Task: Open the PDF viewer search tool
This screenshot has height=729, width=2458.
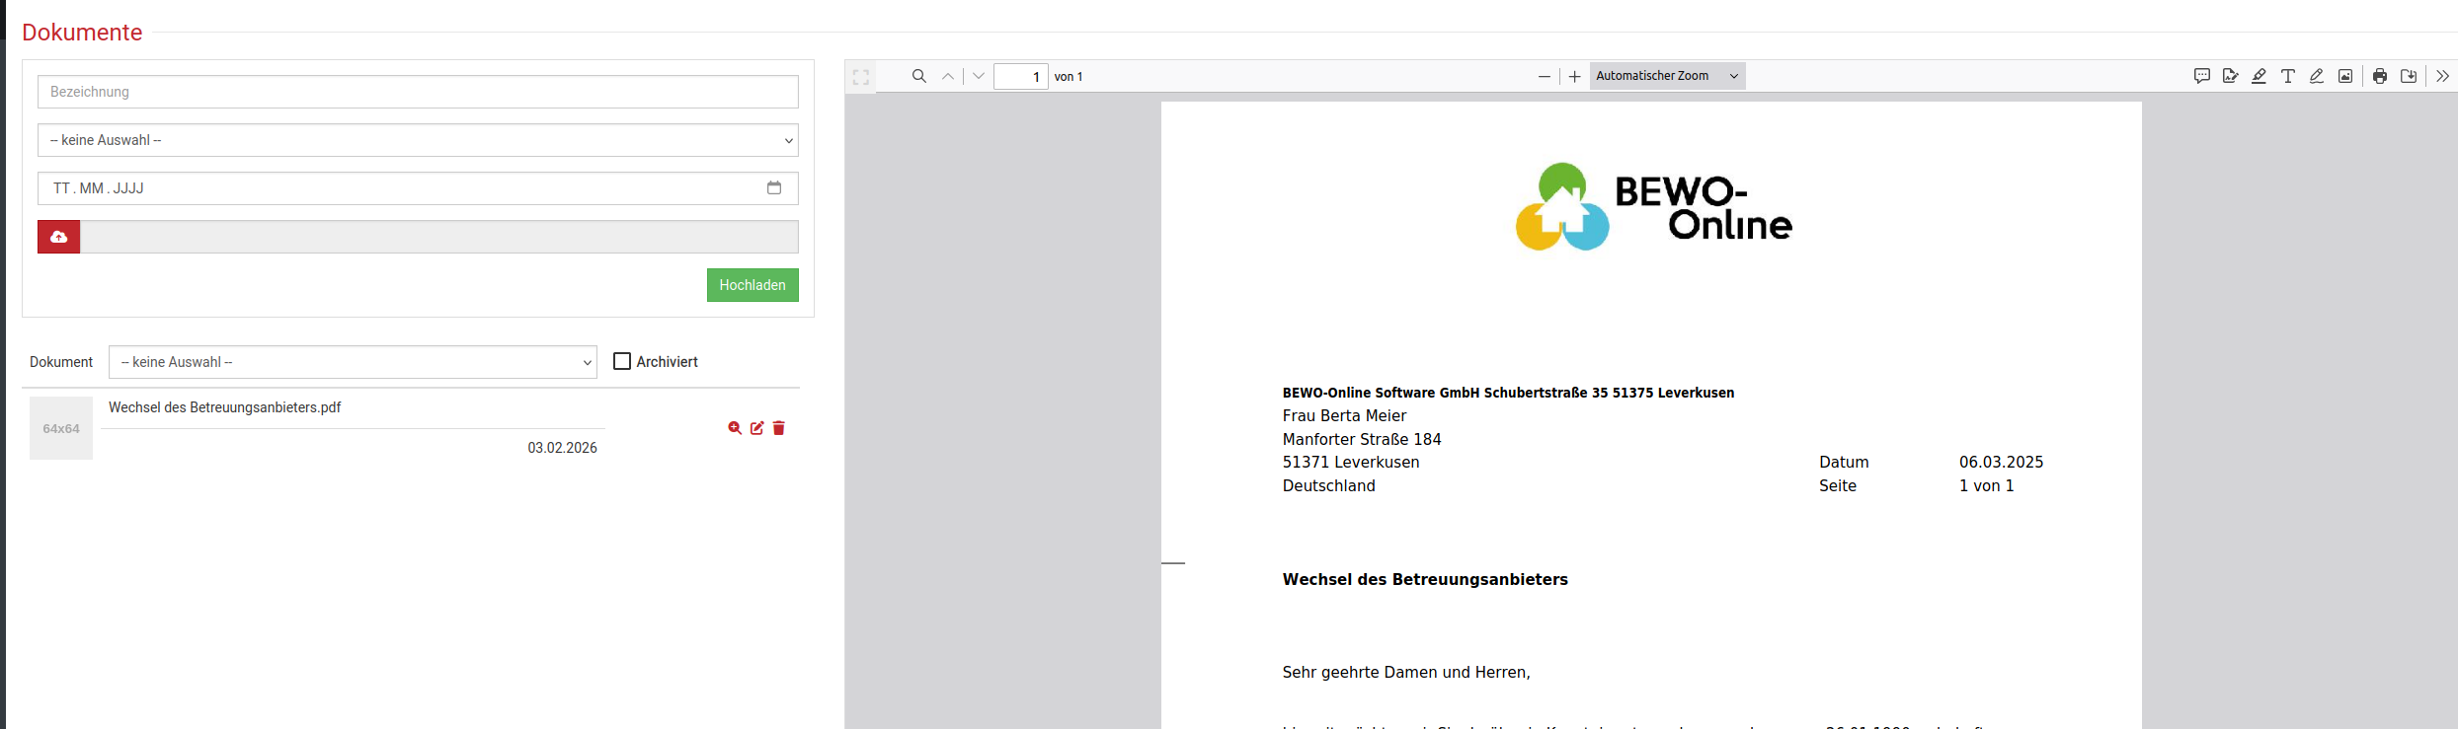Action: tap(918, 76)
